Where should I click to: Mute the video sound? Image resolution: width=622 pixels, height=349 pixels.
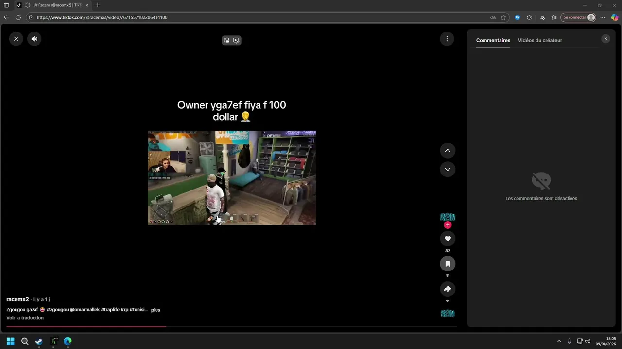(35, 39)
